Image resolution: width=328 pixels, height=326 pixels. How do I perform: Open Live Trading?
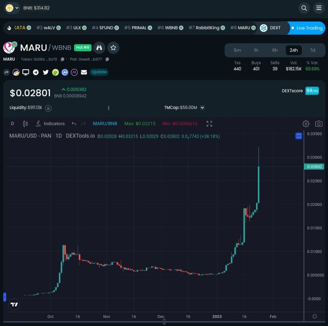click(307, 28)
